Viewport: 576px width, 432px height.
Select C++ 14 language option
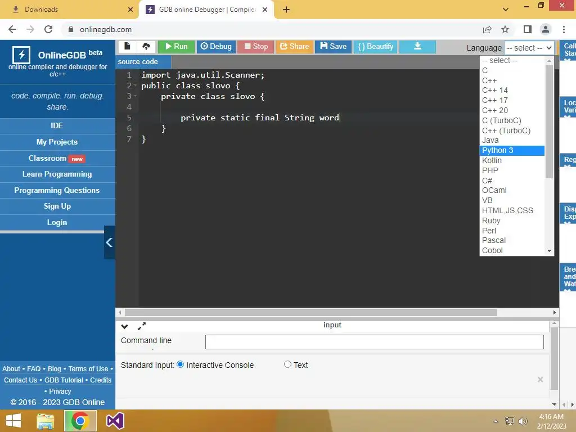pos(512,91)
